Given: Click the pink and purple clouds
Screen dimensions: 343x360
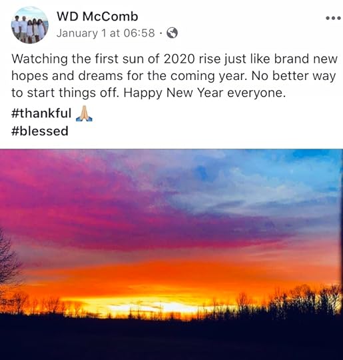Looking at the screenshot, I should (x=92, y=202).
